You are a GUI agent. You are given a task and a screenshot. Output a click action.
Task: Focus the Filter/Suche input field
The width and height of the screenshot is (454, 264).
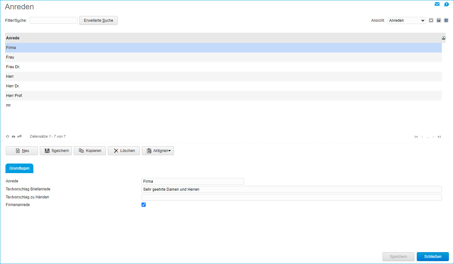click(x=54, y=20)
